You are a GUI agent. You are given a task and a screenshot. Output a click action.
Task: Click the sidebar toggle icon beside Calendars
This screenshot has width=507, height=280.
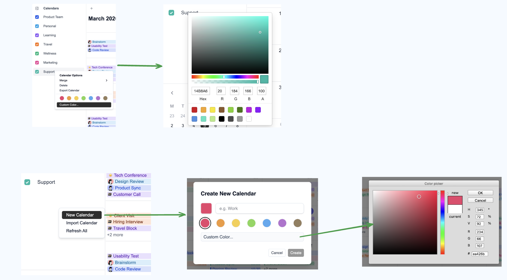(x=37, y=8)
